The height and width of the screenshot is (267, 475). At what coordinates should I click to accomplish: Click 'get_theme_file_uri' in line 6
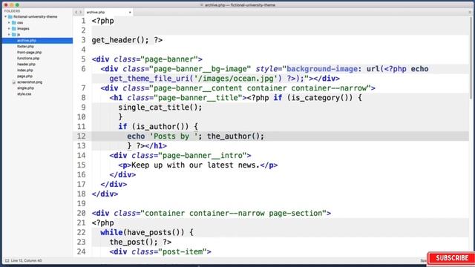point(149,79)
